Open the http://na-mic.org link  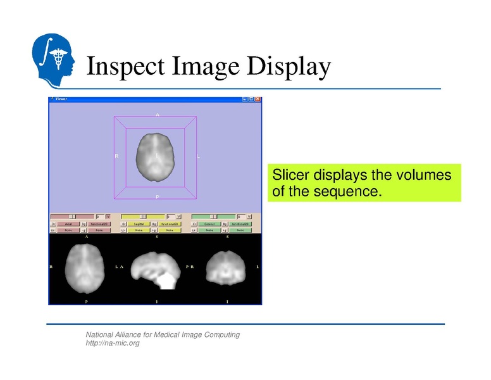point(113,343)
